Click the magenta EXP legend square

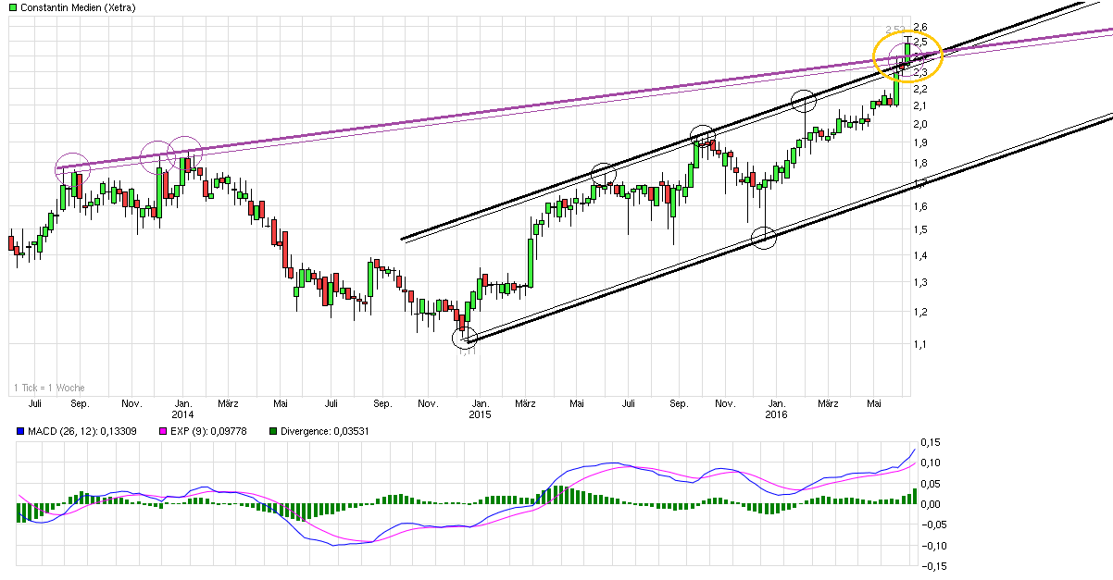click(x=164, y=431)
